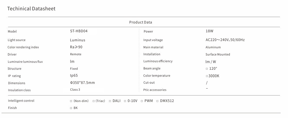The image size is (288, 118).
Task: Tick the PWM control checkbox
Action: point(142,101)
